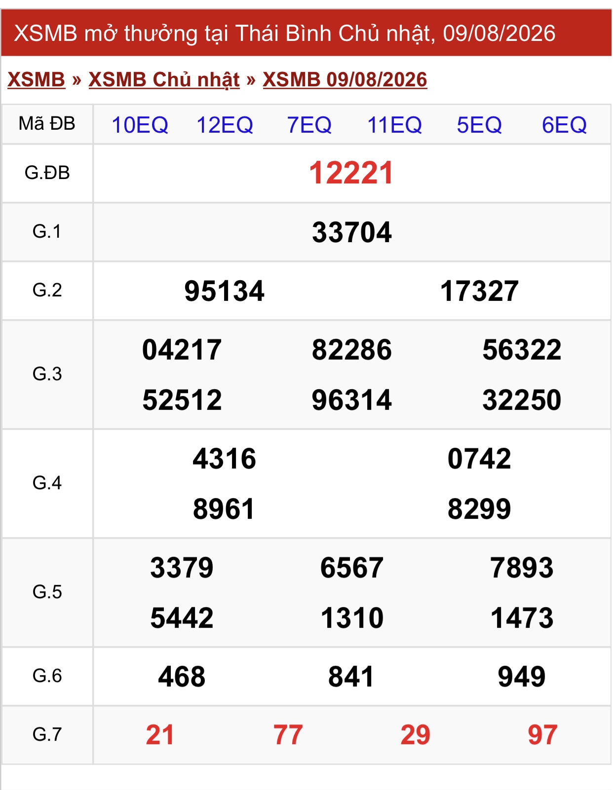The image size is (613, 790).
Task: Open the XSMB 09/08/2026 breadcrumb link
Action: tap(345, 79)
